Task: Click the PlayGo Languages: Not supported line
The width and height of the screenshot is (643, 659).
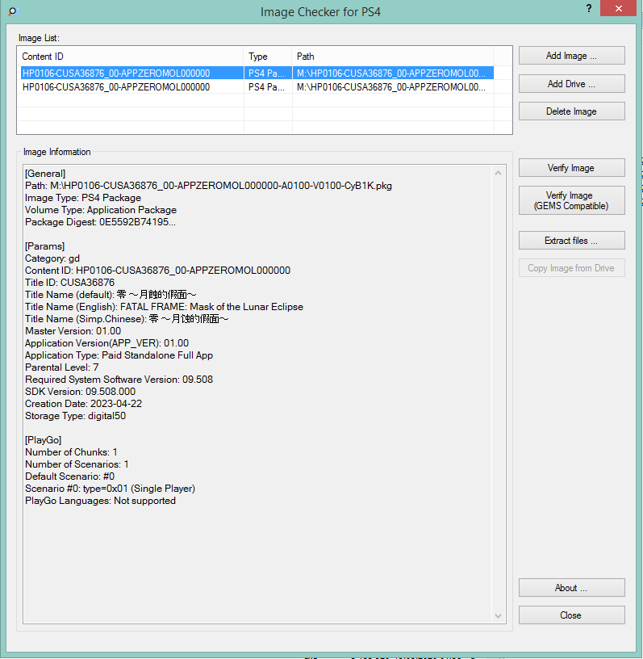Action: point(100,501)
